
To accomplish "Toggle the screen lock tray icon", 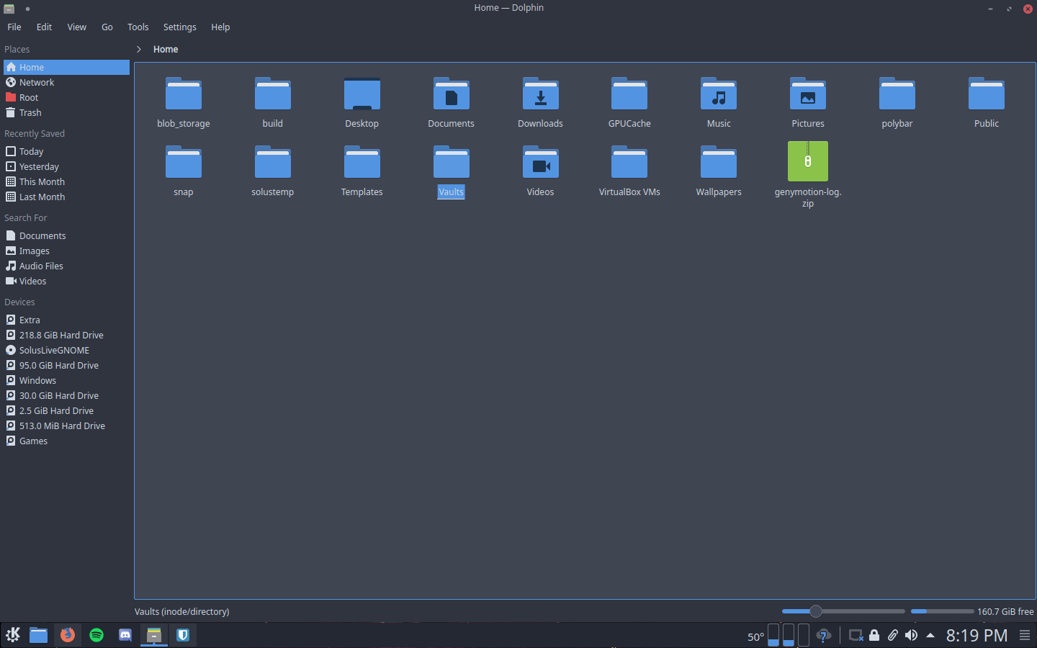I will (x=874, y=635).
